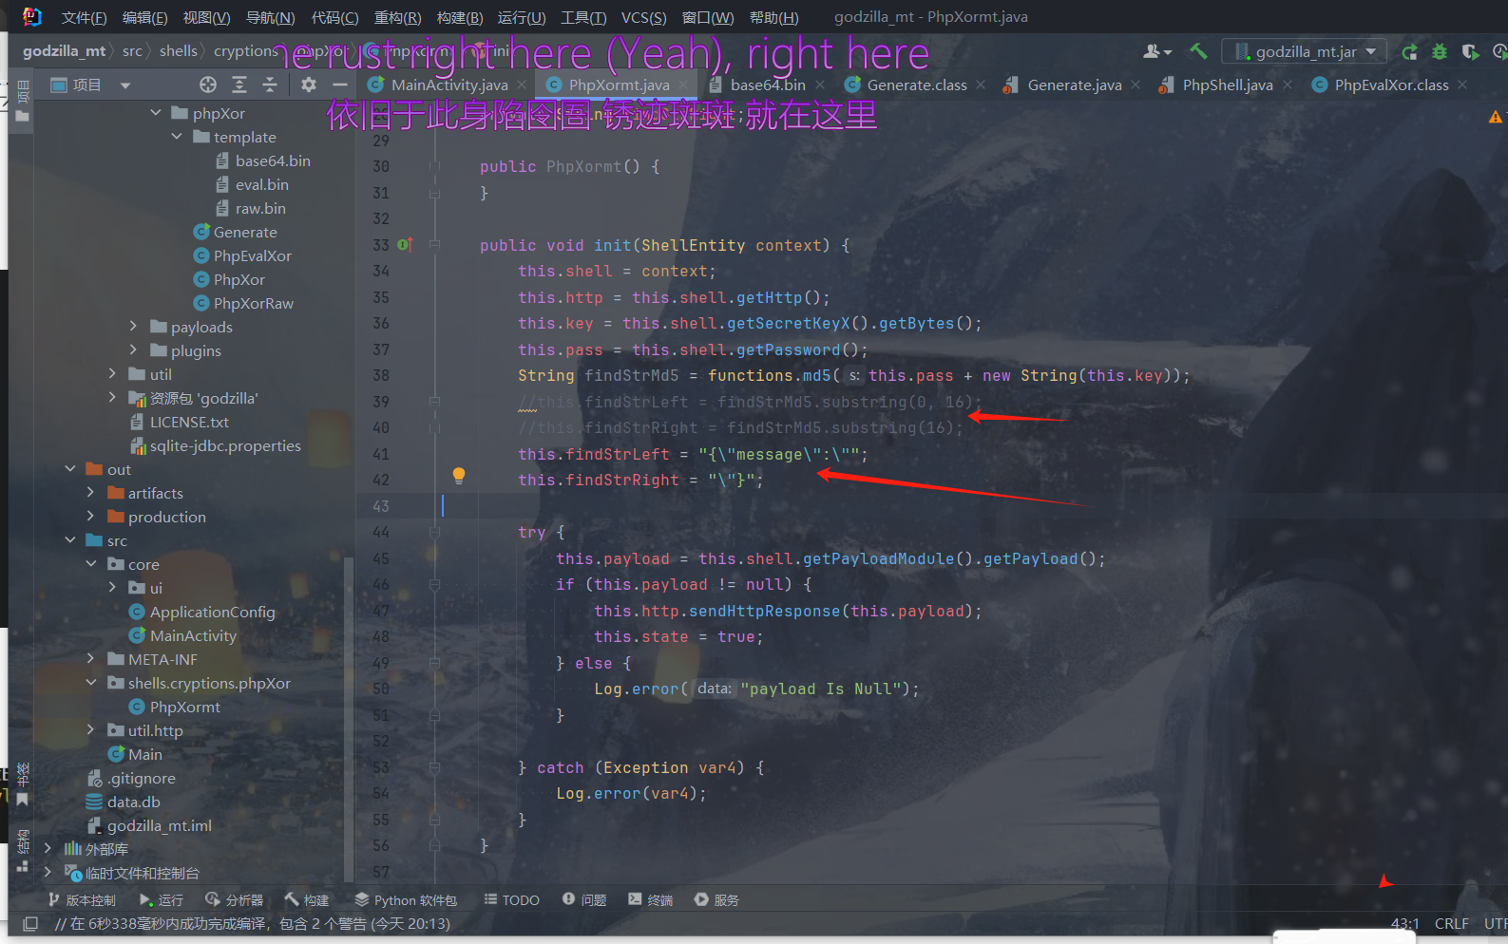Open the 服务 tool window

click(716, 899)
